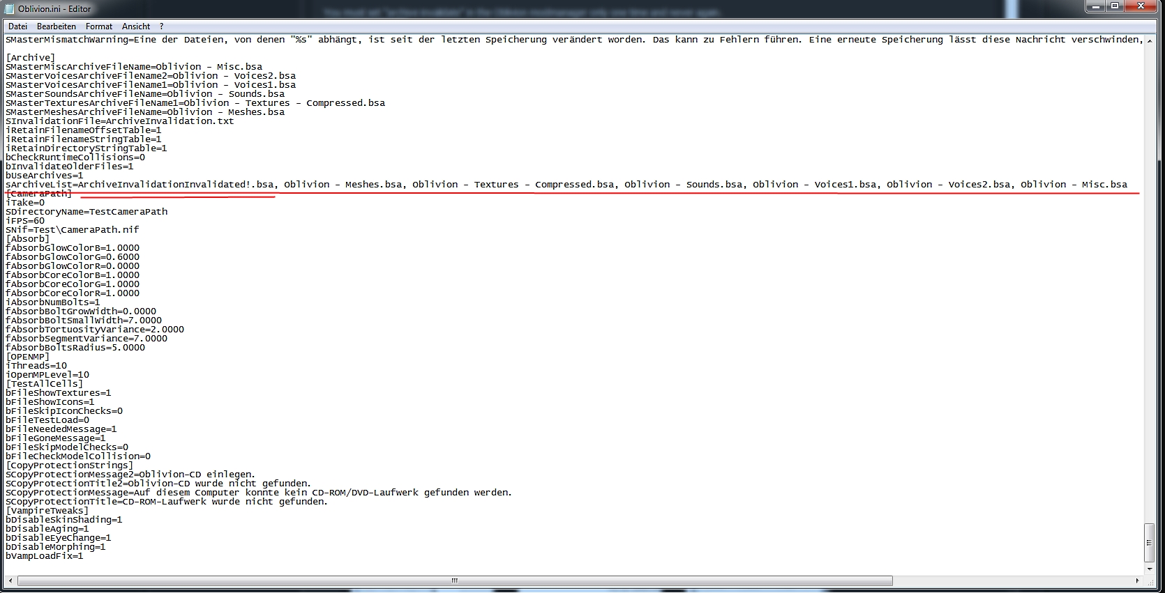This screenshot has width=1165, height=593.
Task: Click the fAbsorbTortuosityVariance=2.0000 line
Action: click(x=95, y=330)
